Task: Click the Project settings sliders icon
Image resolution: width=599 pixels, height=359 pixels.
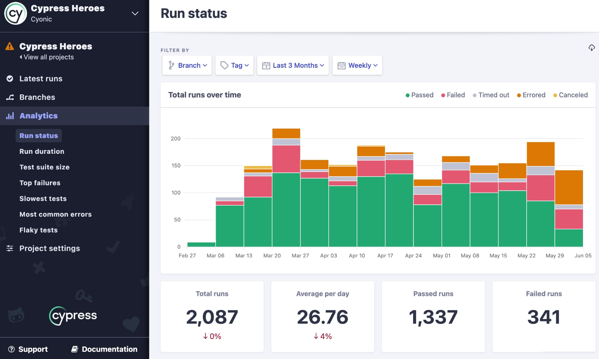Action: coord(10,248)
